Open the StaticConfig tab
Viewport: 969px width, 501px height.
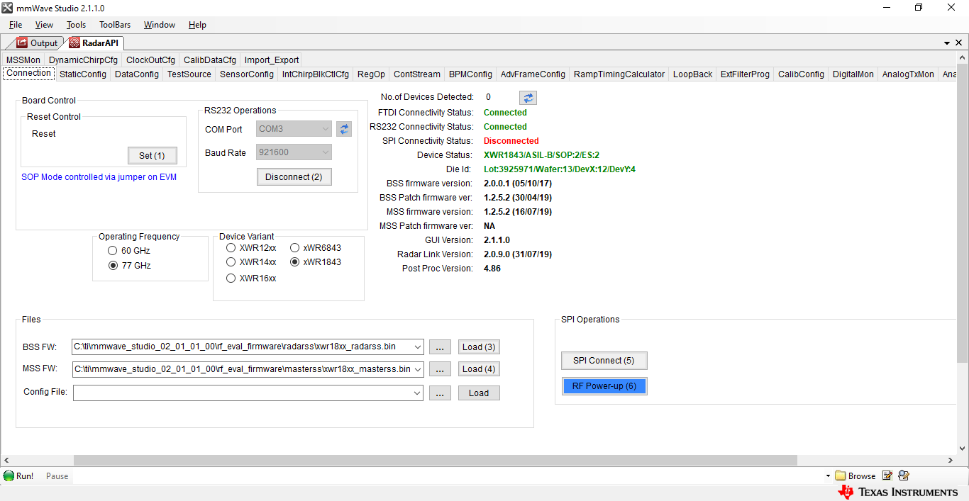[83, 74]
